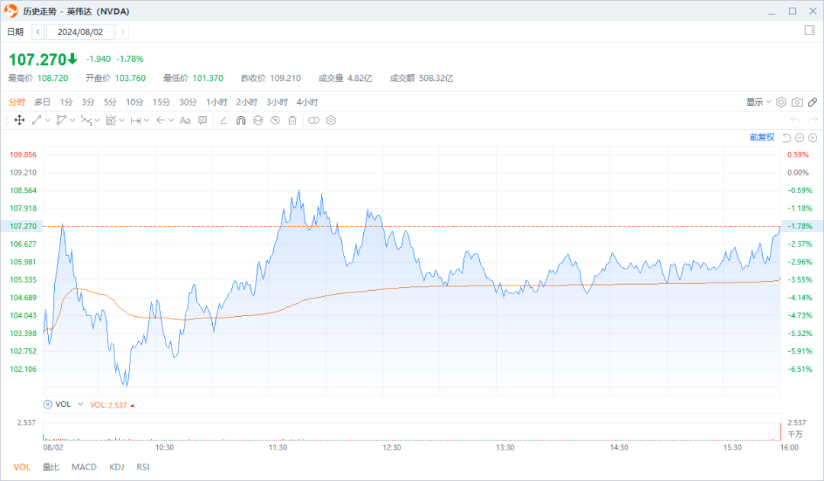Open chart settings gear next to 显示
Screen dimensions: 824x481
click(x=781, y=102)
